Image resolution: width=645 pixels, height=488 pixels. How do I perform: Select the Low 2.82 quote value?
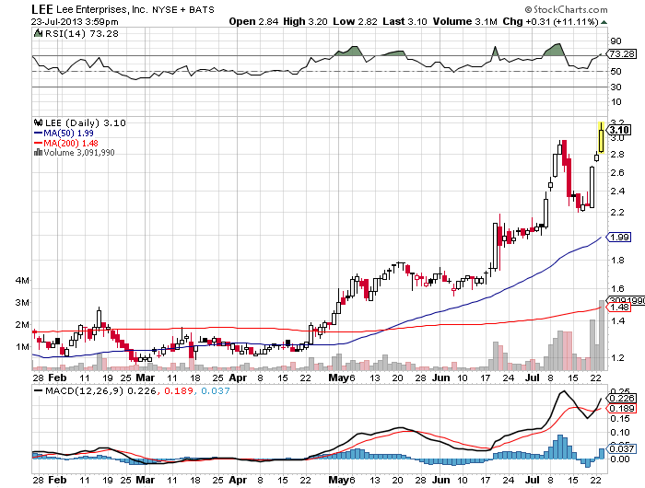(x=355, y=21)
